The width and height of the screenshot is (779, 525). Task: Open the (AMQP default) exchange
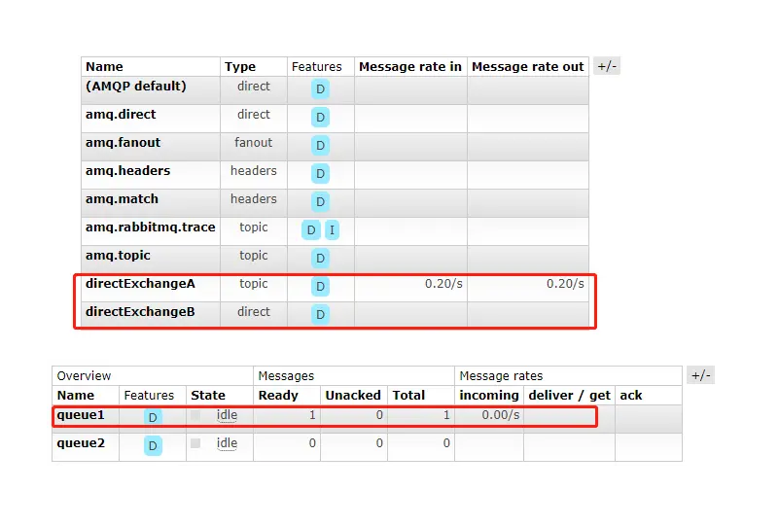point(135,87)
